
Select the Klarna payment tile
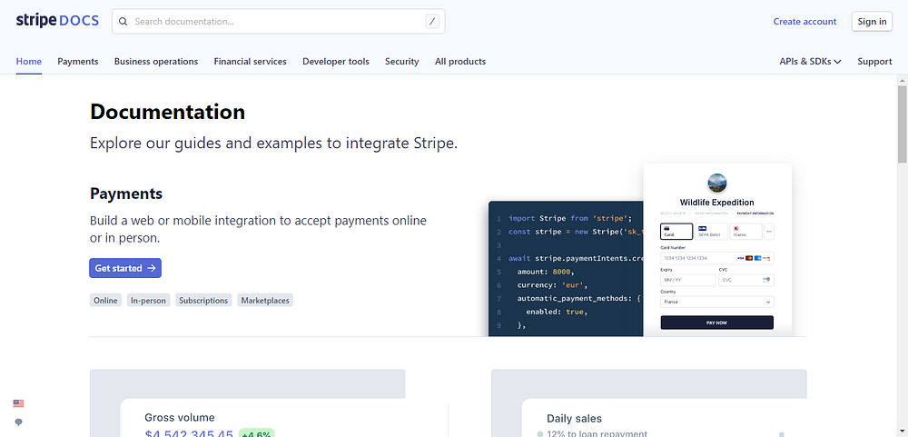[745, 232]
